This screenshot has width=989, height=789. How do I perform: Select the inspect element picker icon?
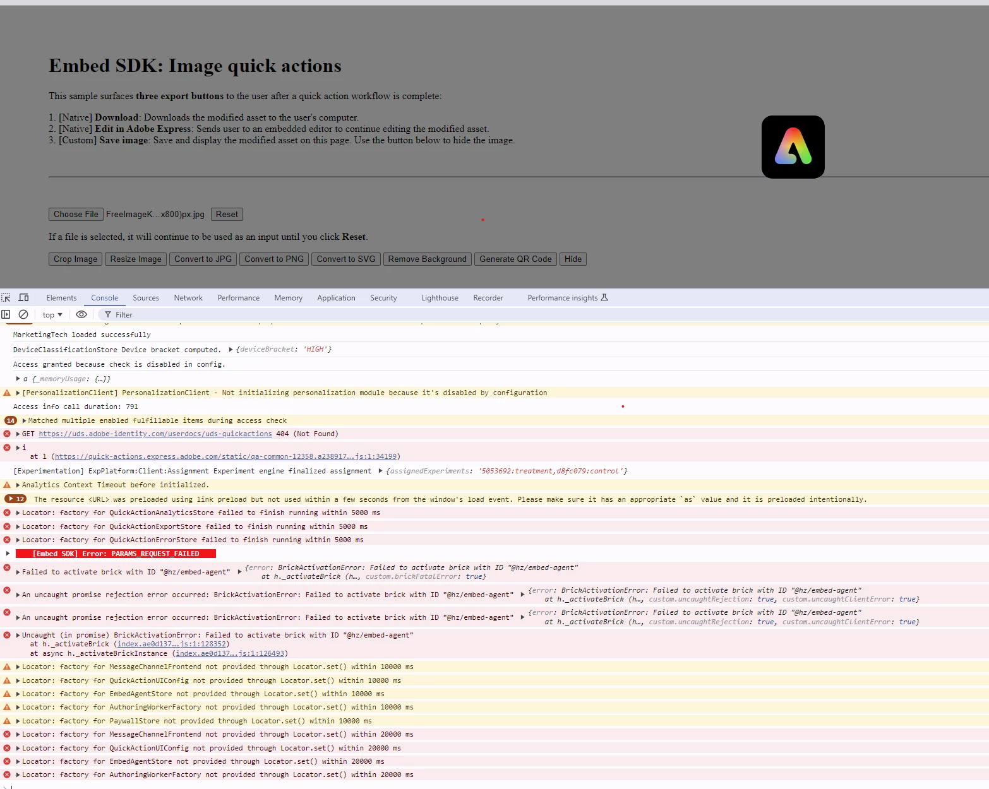click(x=6, y=298)
